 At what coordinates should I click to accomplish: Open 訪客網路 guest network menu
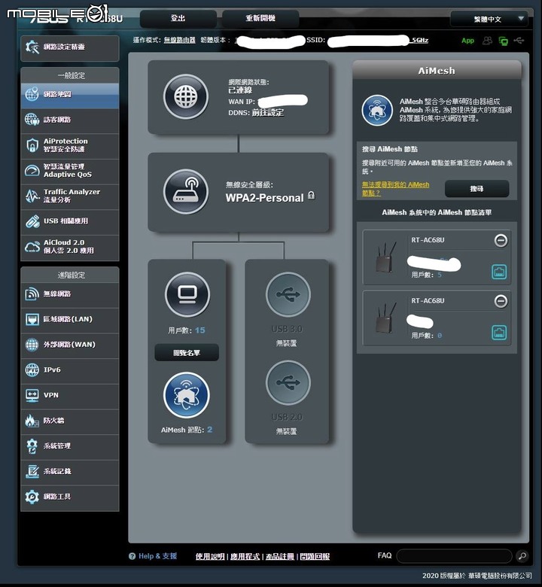70,120
